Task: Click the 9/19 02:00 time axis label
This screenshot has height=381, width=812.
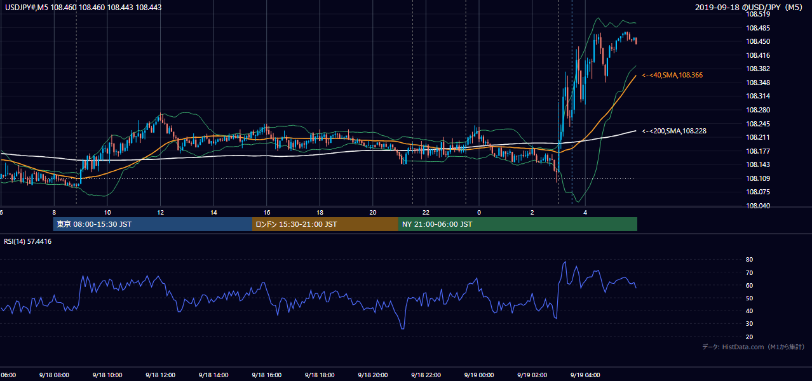Action: (532, 375)
